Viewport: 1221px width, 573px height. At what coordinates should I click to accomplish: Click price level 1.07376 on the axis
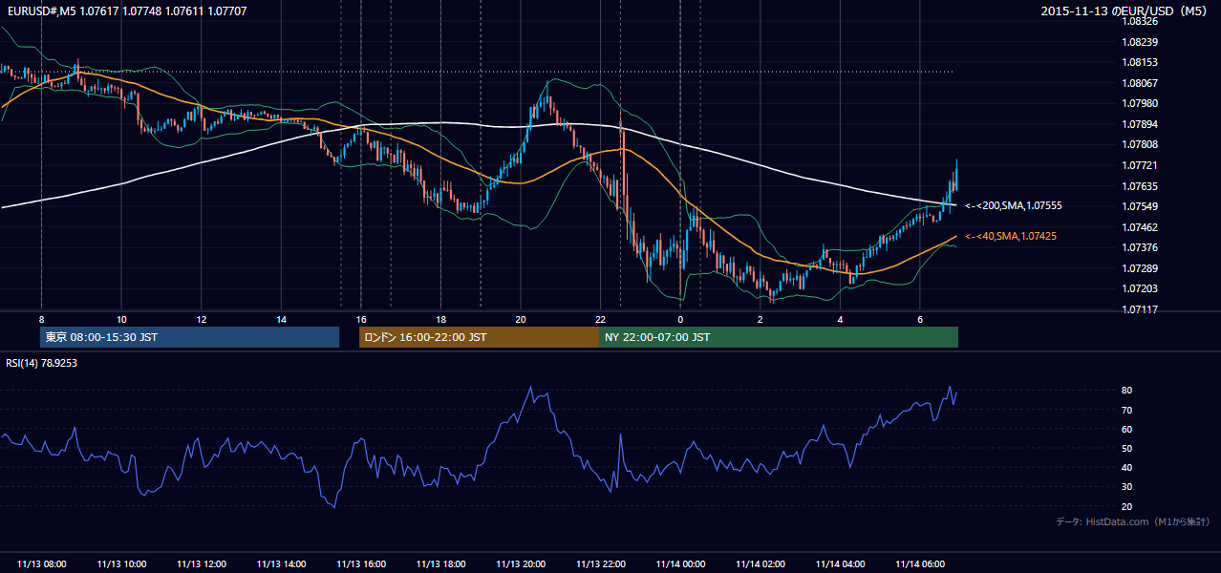[1142, 247]
